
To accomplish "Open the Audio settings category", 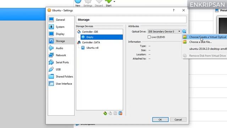I will (61, 48).
